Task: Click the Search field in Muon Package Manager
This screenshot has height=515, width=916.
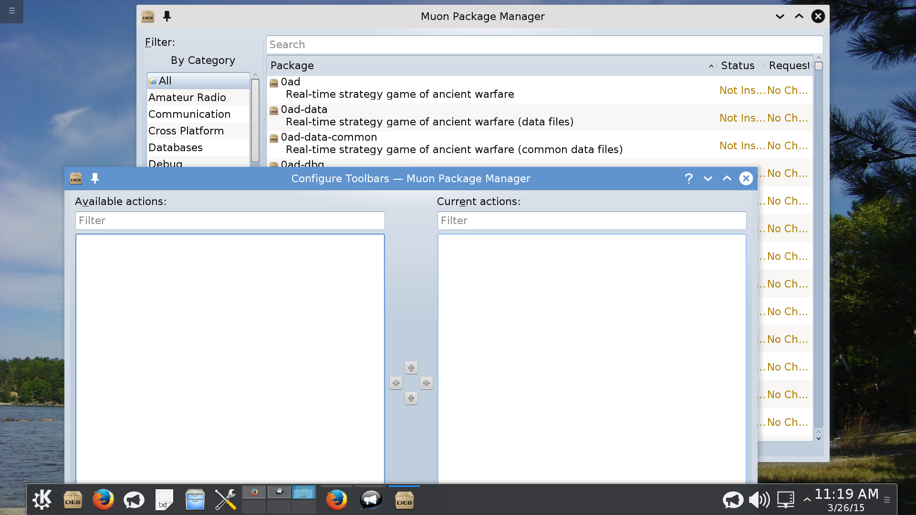Action: (544, 45)
